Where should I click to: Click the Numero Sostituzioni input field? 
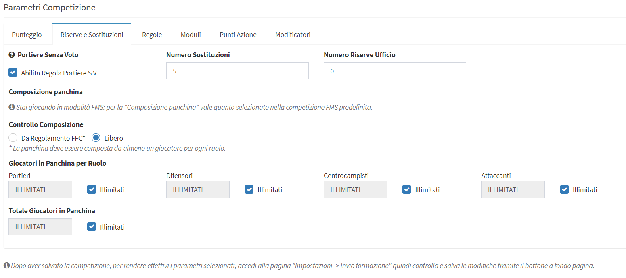pyautogui.click(x=237, y=71)
